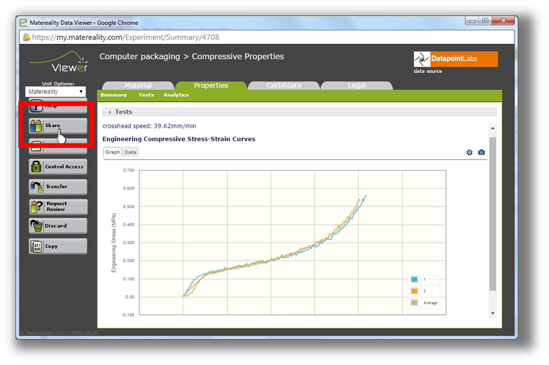The width and height of the screenshot is (549, 365).
Task: Switch to the Material tab
Action: (138, 85)
